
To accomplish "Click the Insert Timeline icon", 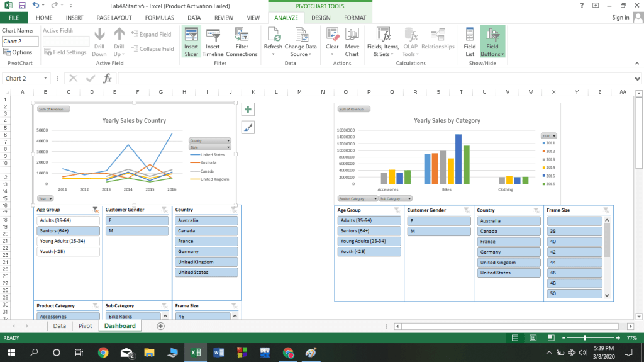I will pyautogui.click(x=213, y=35).
